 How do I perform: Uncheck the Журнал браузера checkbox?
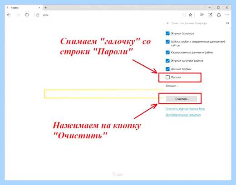(x=167, y=33)
